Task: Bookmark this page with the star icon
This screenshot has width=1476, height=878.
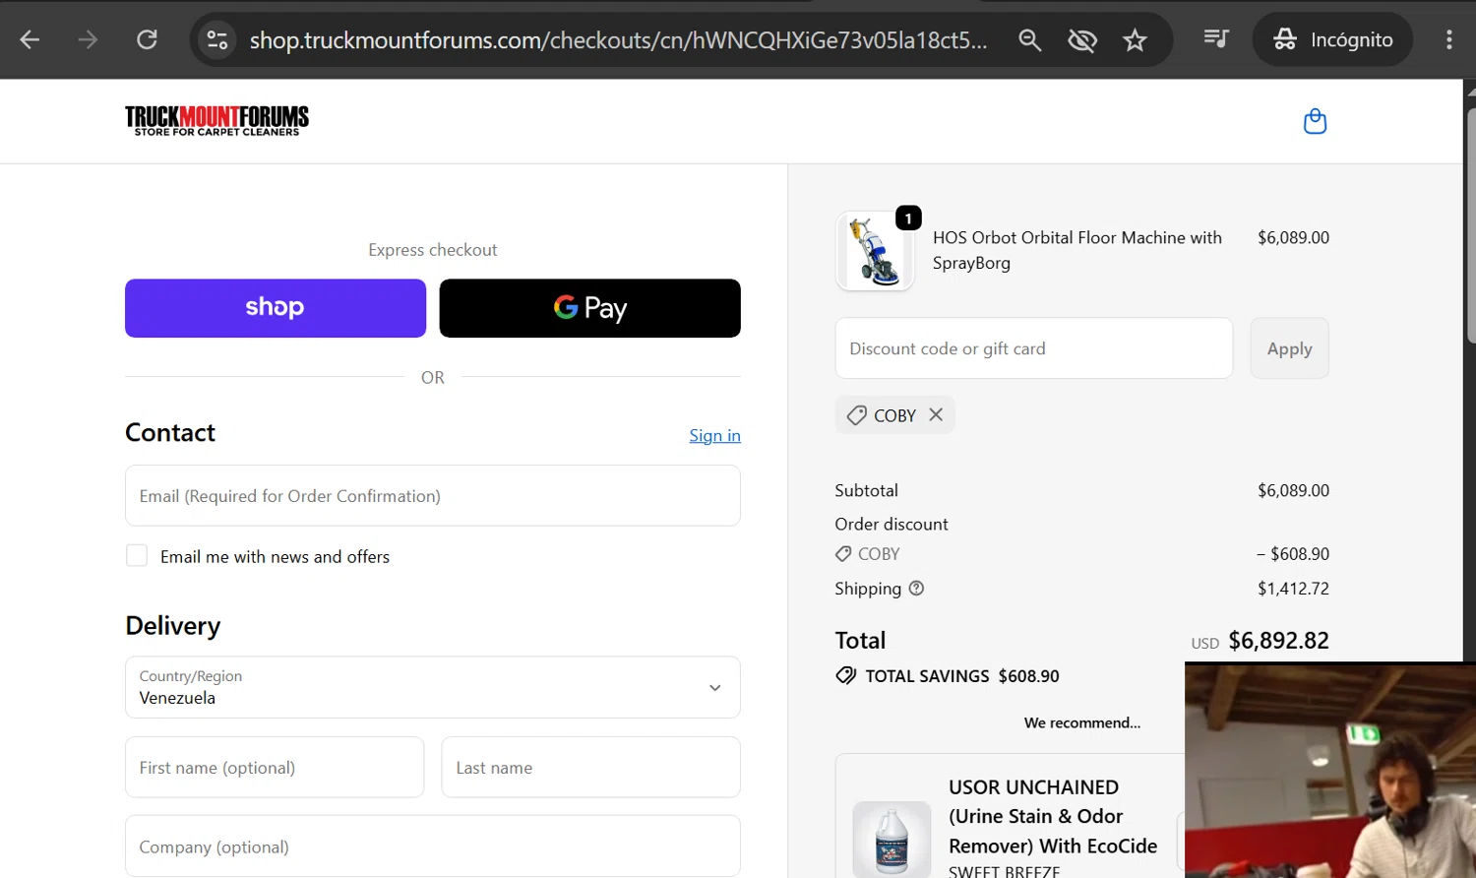Action: [1135, 39]
